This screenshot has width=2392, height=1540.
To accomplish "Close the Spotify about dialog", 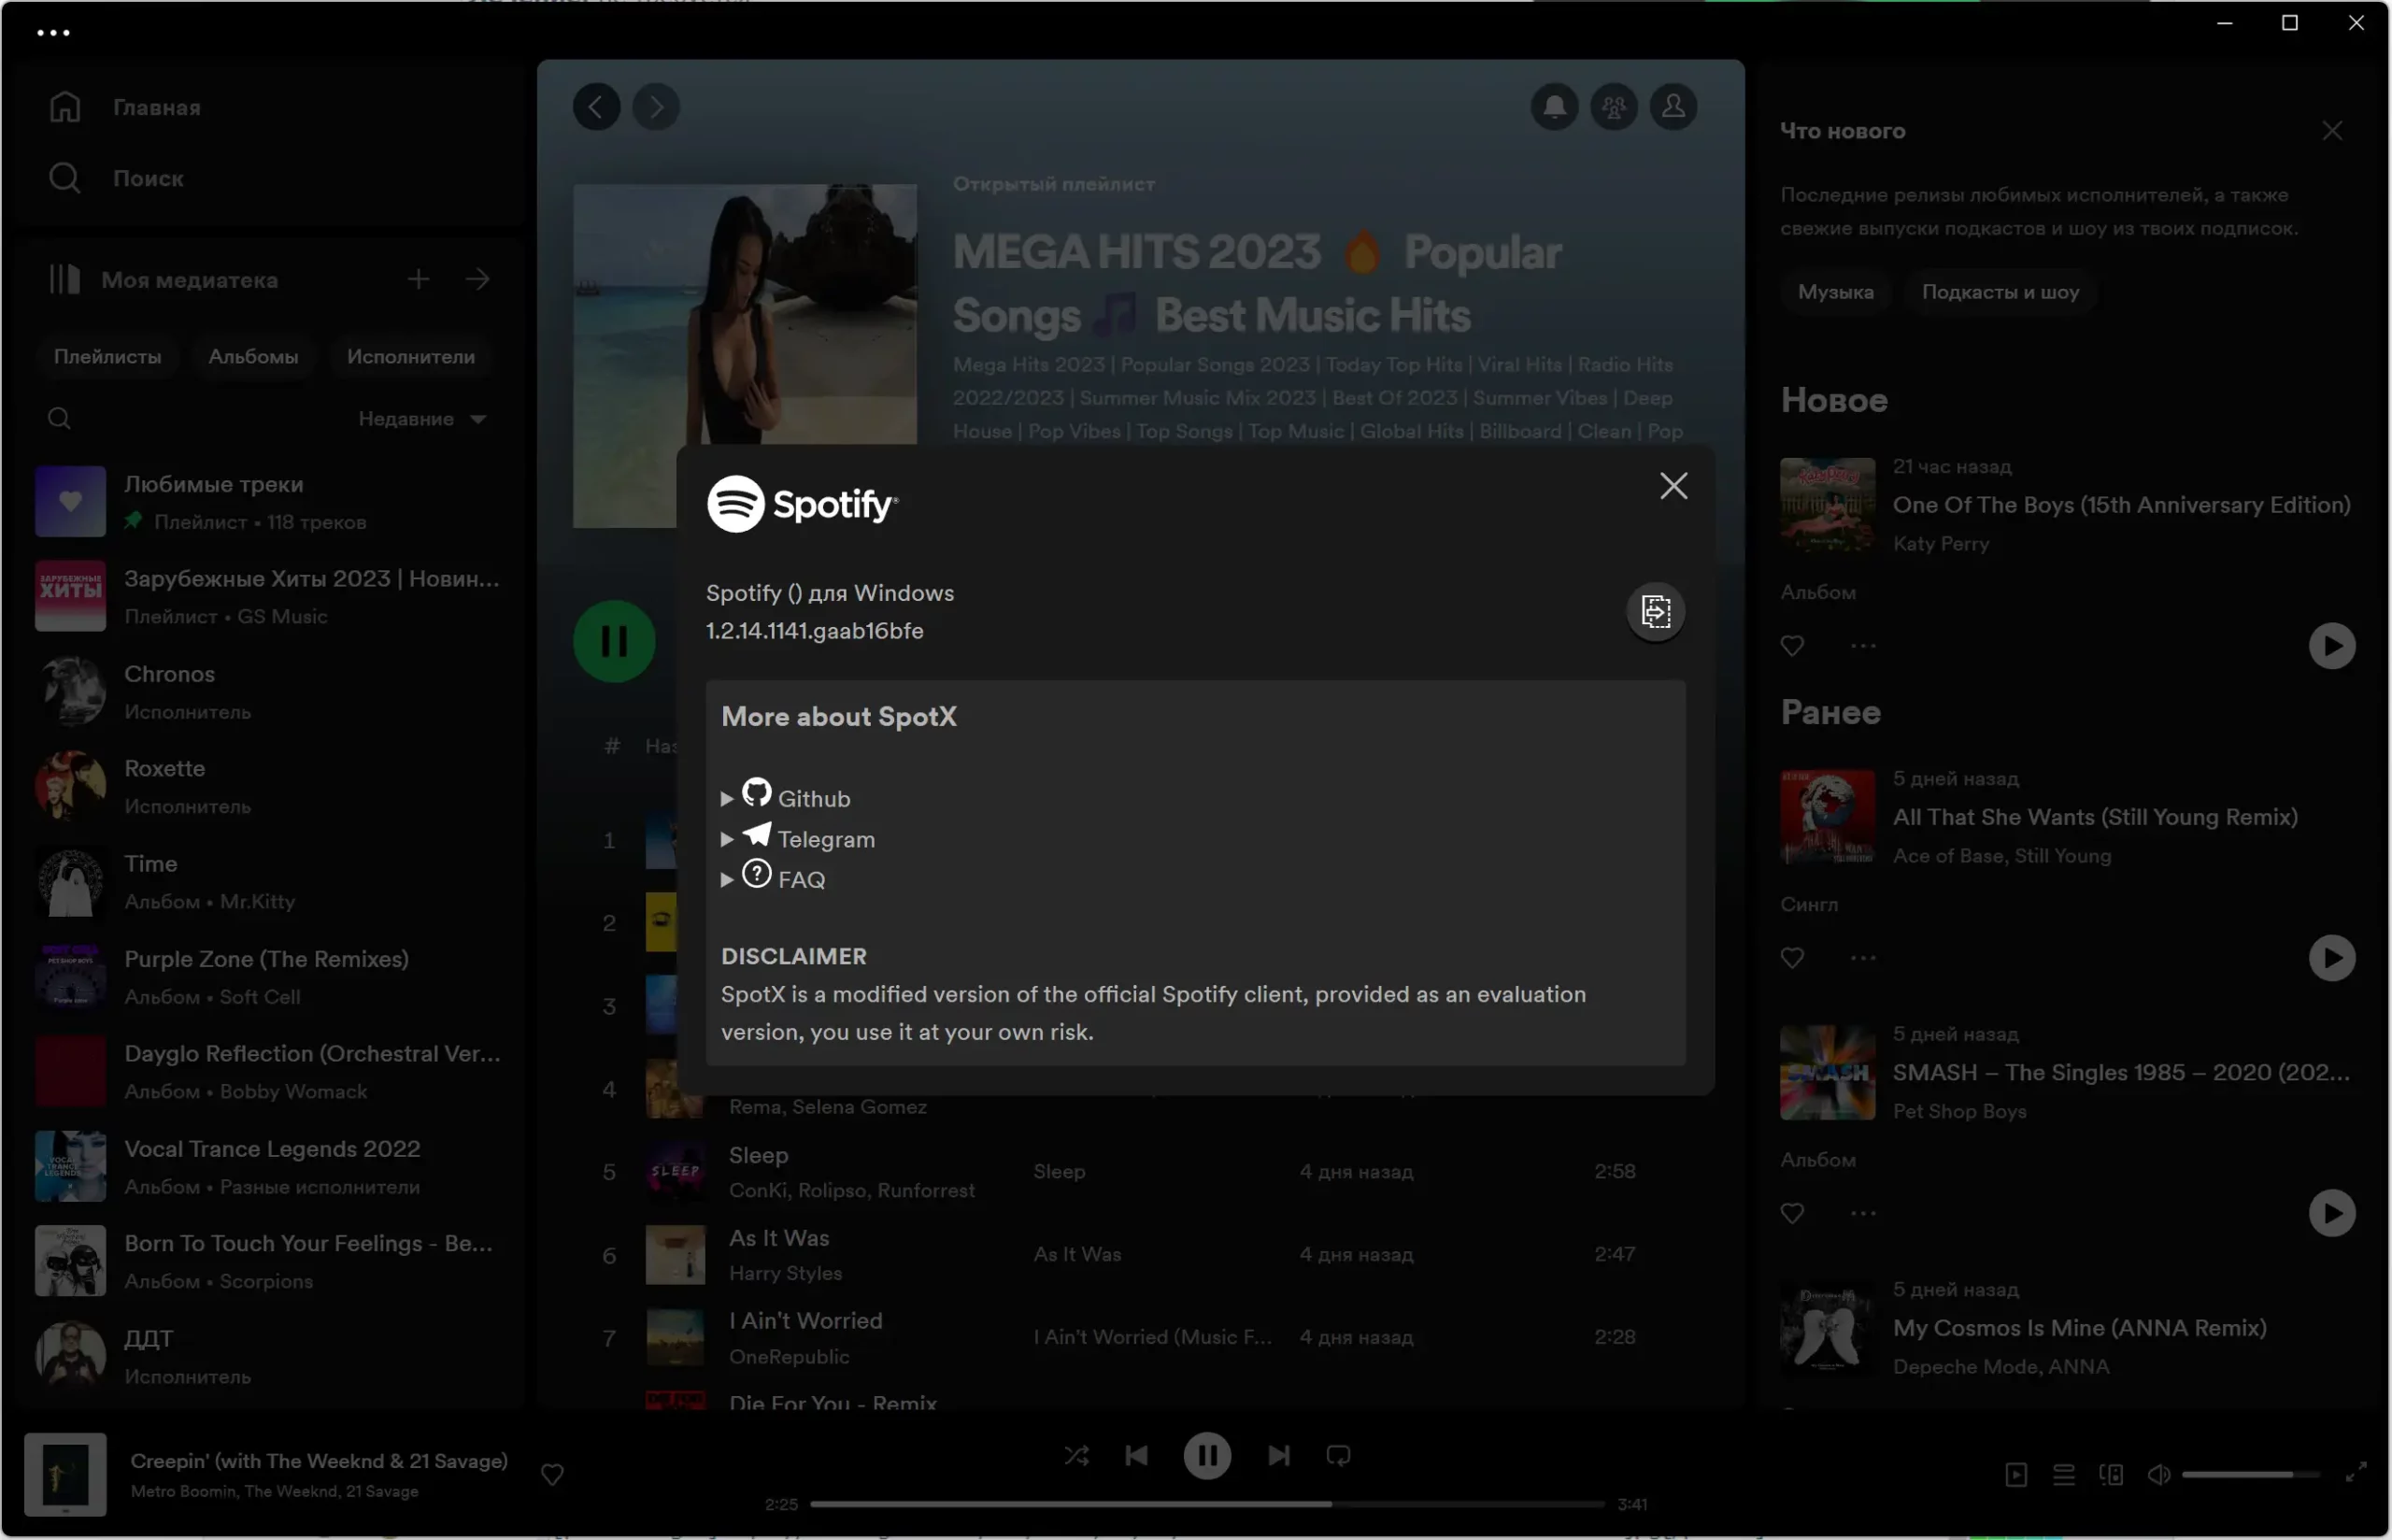I will [x=1673, y=486].
